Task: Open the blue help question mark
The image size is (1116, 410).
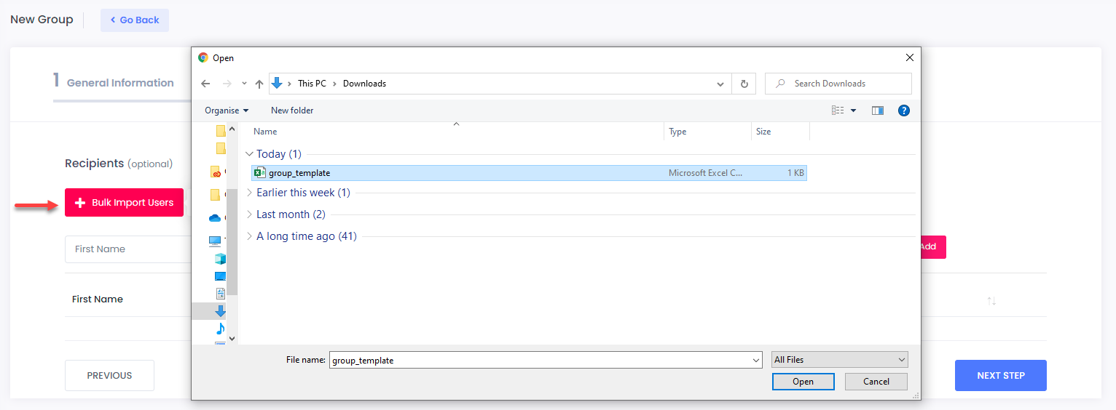Action: 904,110
